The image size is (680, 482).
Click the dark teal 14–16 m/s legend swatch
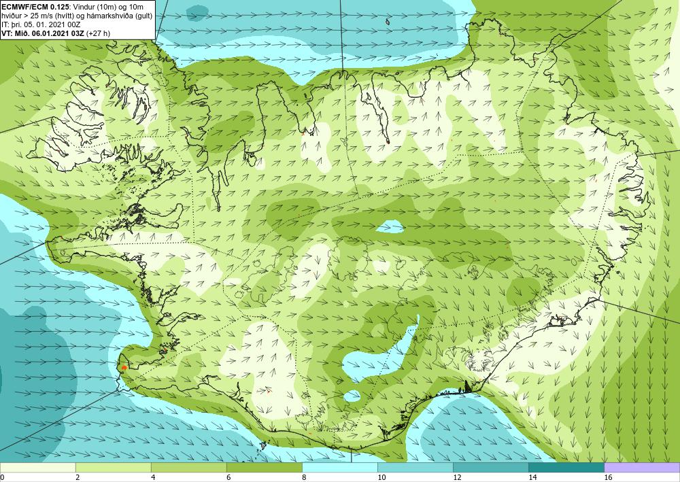tap(566, 467)
